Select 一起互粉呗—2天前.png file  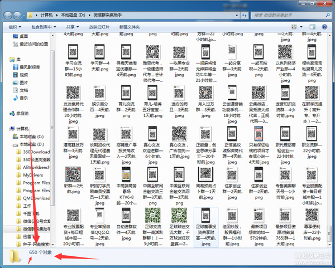point(259,61)
